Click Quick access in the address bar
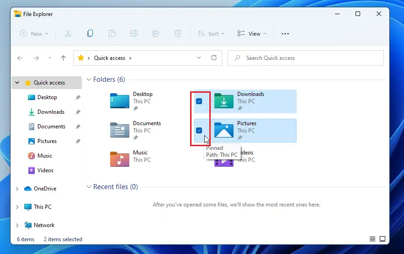The width and height of the screenshot is (404, 254). (110, 58)
